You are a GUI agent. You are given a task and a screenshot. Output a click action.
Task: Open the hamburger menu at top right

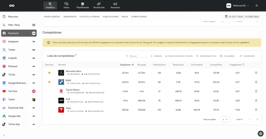click(x=256, y=6)
